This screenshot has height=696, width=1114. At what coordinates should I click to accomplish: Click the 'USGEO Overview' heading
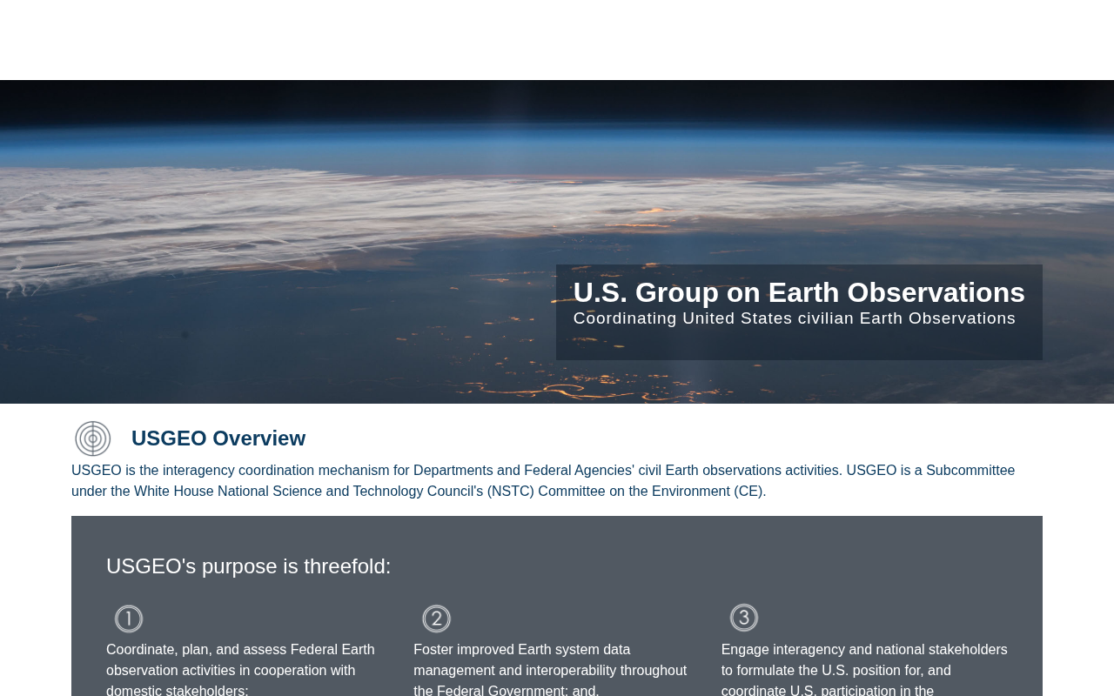point(218,438)
